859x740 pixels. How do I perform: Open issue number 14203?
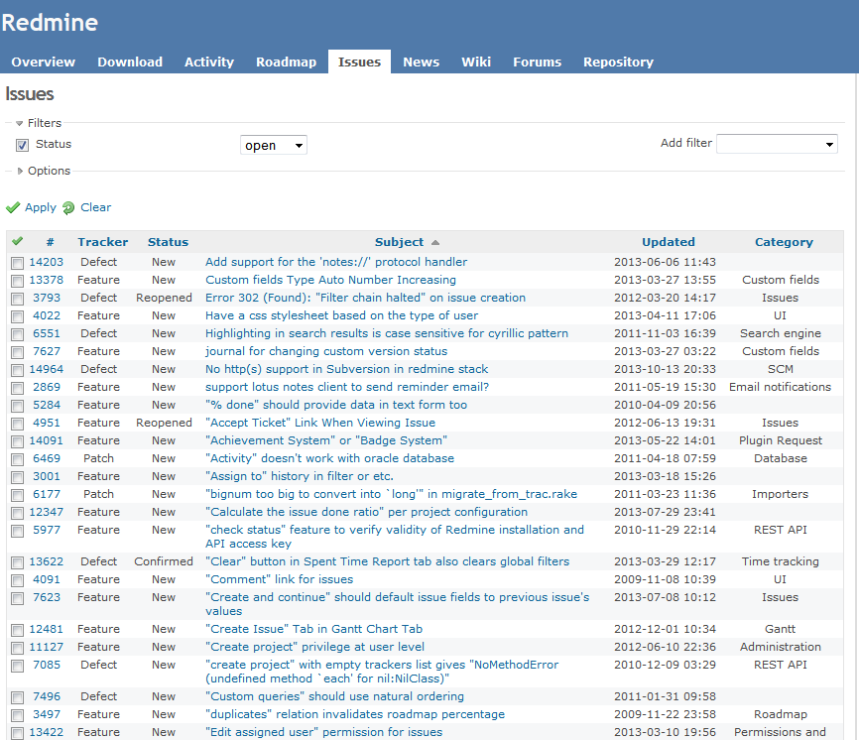point(46,262)
